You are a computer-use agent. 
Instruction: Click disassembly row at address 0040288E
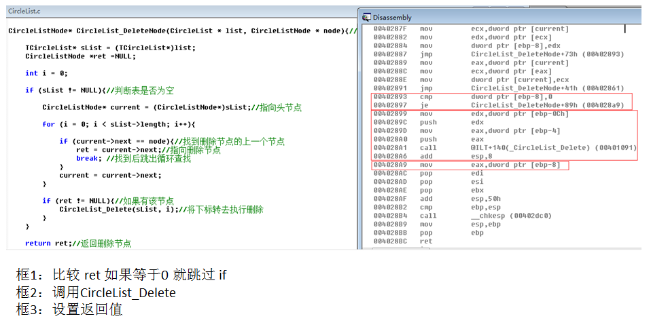pyautogui.click(x=471, y=79)
